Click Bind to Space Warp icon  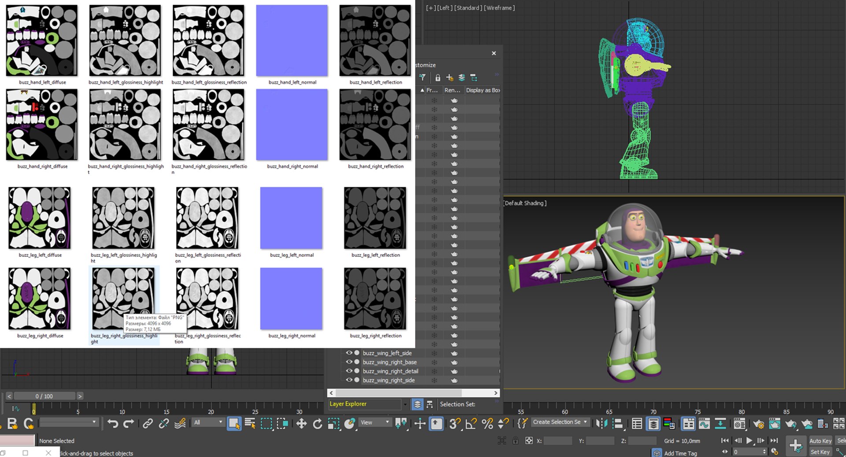[180, 424]
